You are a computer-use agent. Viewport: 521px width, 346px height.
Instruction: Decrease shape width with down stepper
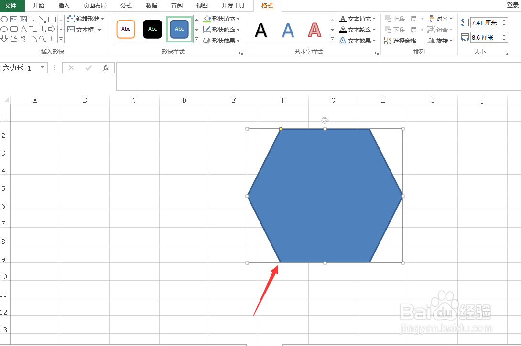[504, 40]
